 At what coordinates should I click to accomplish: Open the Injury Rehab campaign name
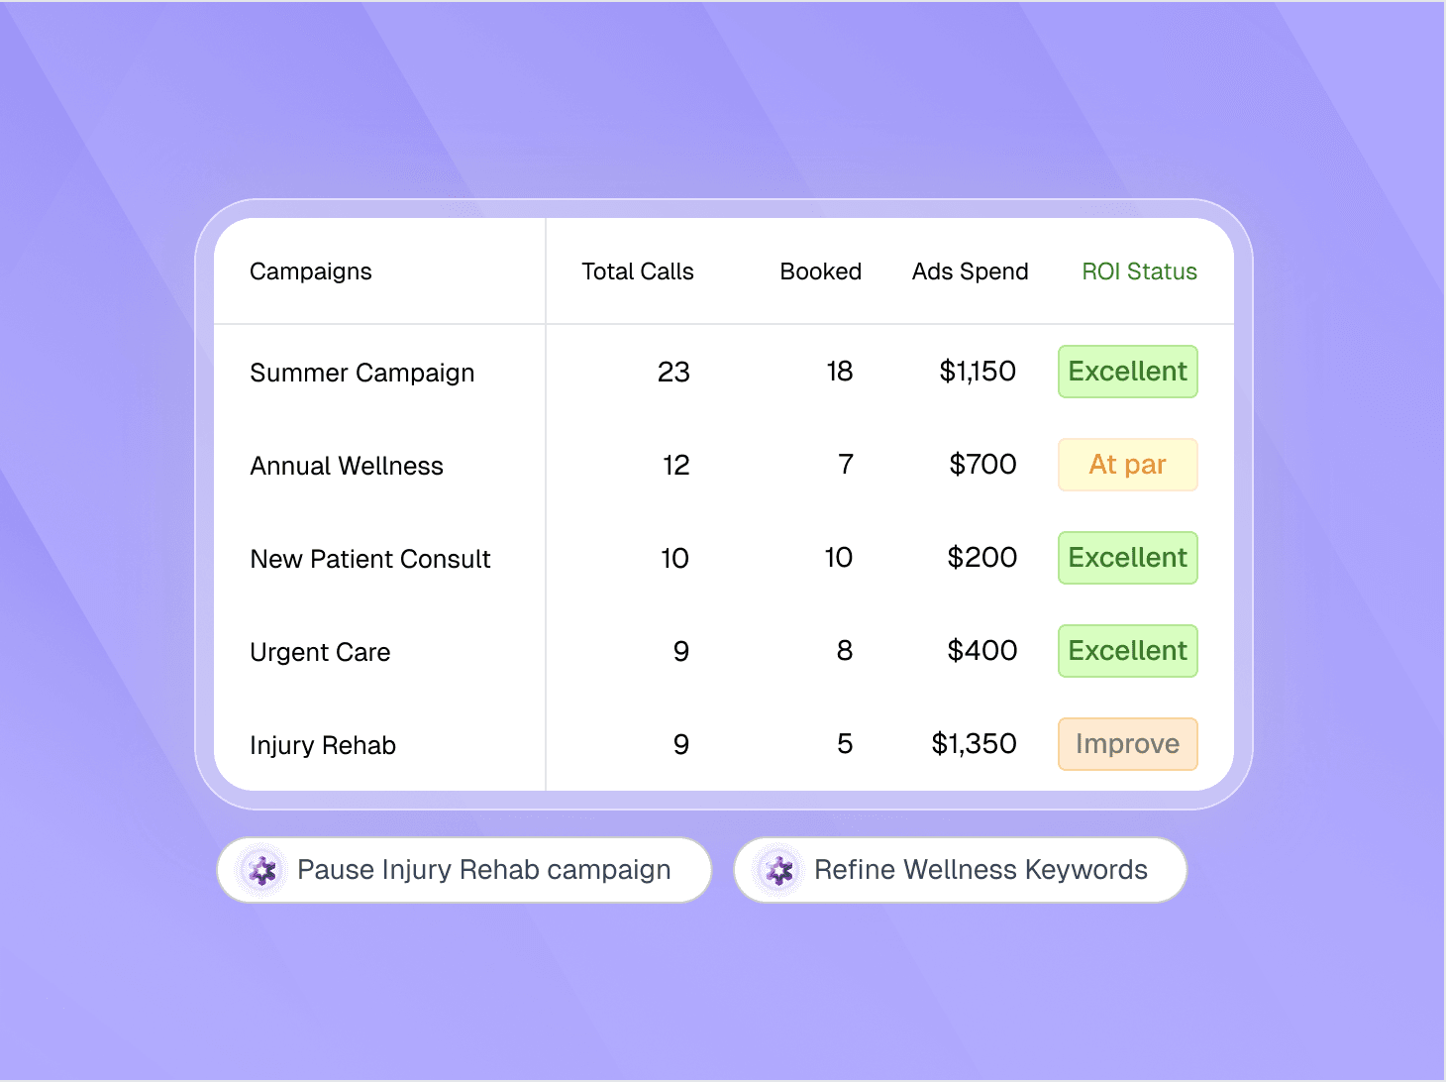(323, 745)
